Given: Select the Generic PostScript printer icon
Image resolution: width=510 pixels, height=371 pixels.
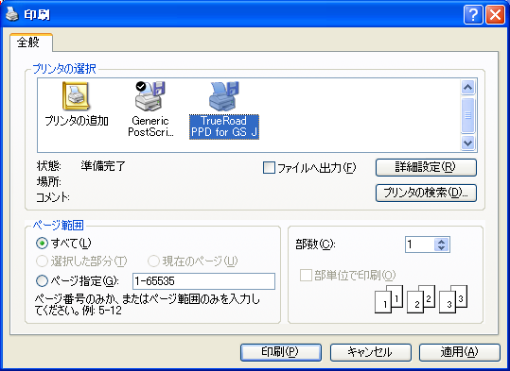Looking at the screenshot, I should click(149, 110).
